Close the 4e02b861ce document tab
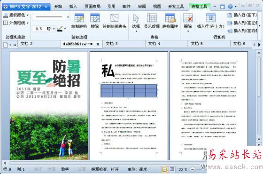Viewport: 263px width, 174px height. point(98,44)
